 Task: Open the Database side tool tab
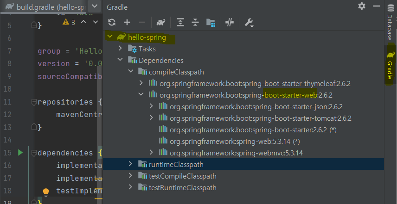coord(390,22)
